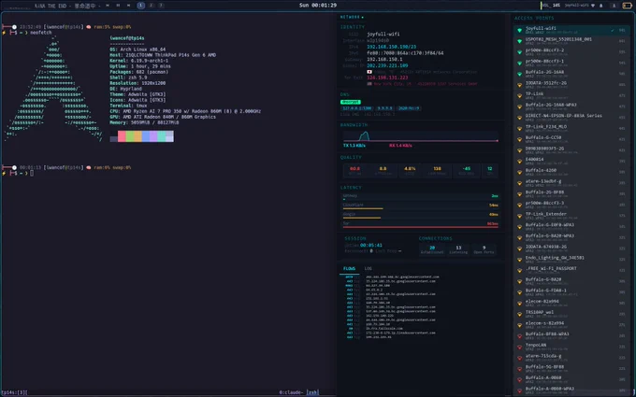Click the Wi-Fi signal icon beside joyfull-wifi

(519, 31)
